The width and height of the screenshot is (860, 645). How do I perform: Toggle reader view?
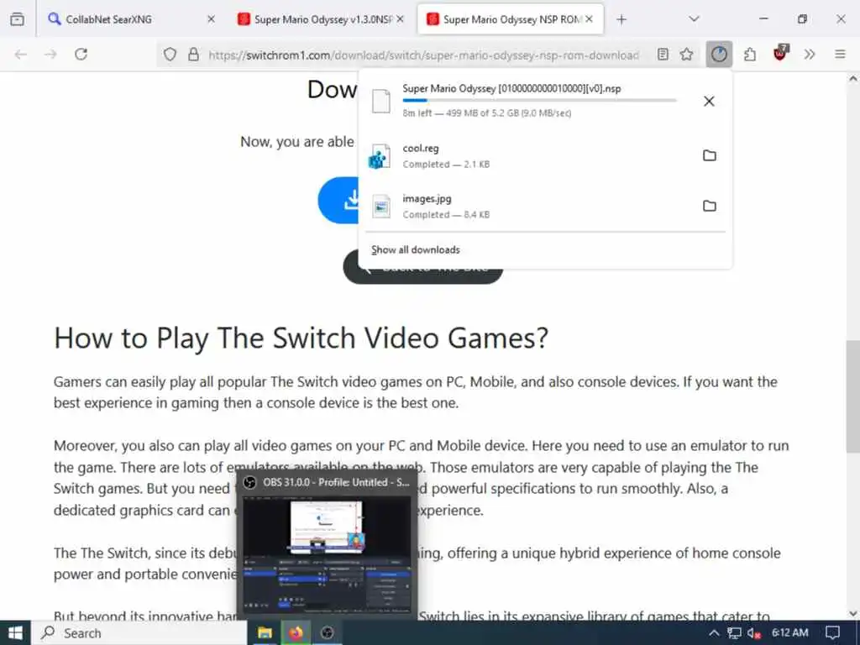pos(663,55)
